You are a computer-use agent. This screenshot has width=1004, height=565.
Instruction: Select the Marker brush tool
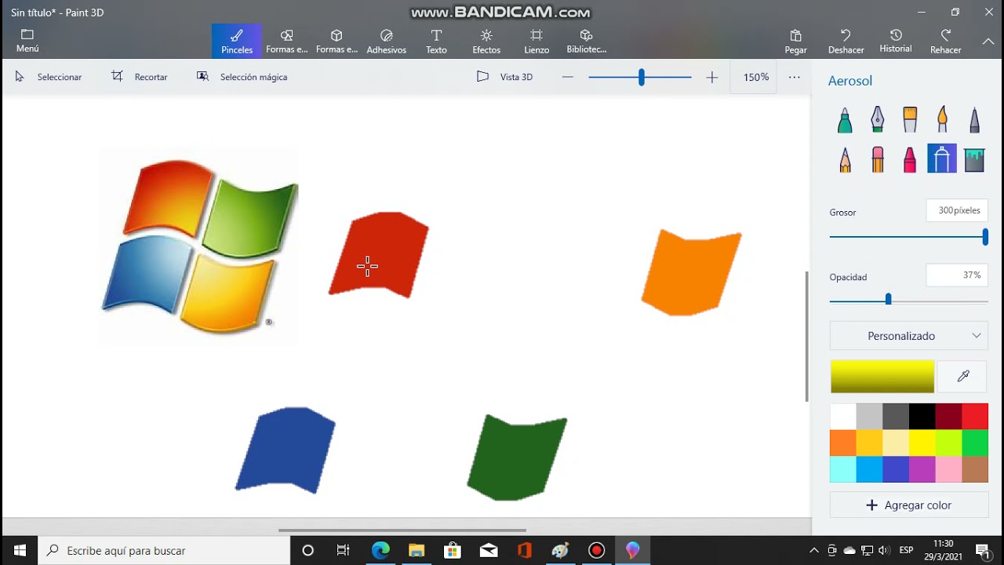pyautogui.click(x=845, y=120)
